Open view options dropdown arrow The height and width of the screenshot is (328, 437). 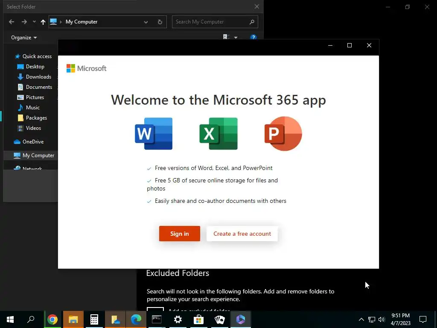point(236,38)
